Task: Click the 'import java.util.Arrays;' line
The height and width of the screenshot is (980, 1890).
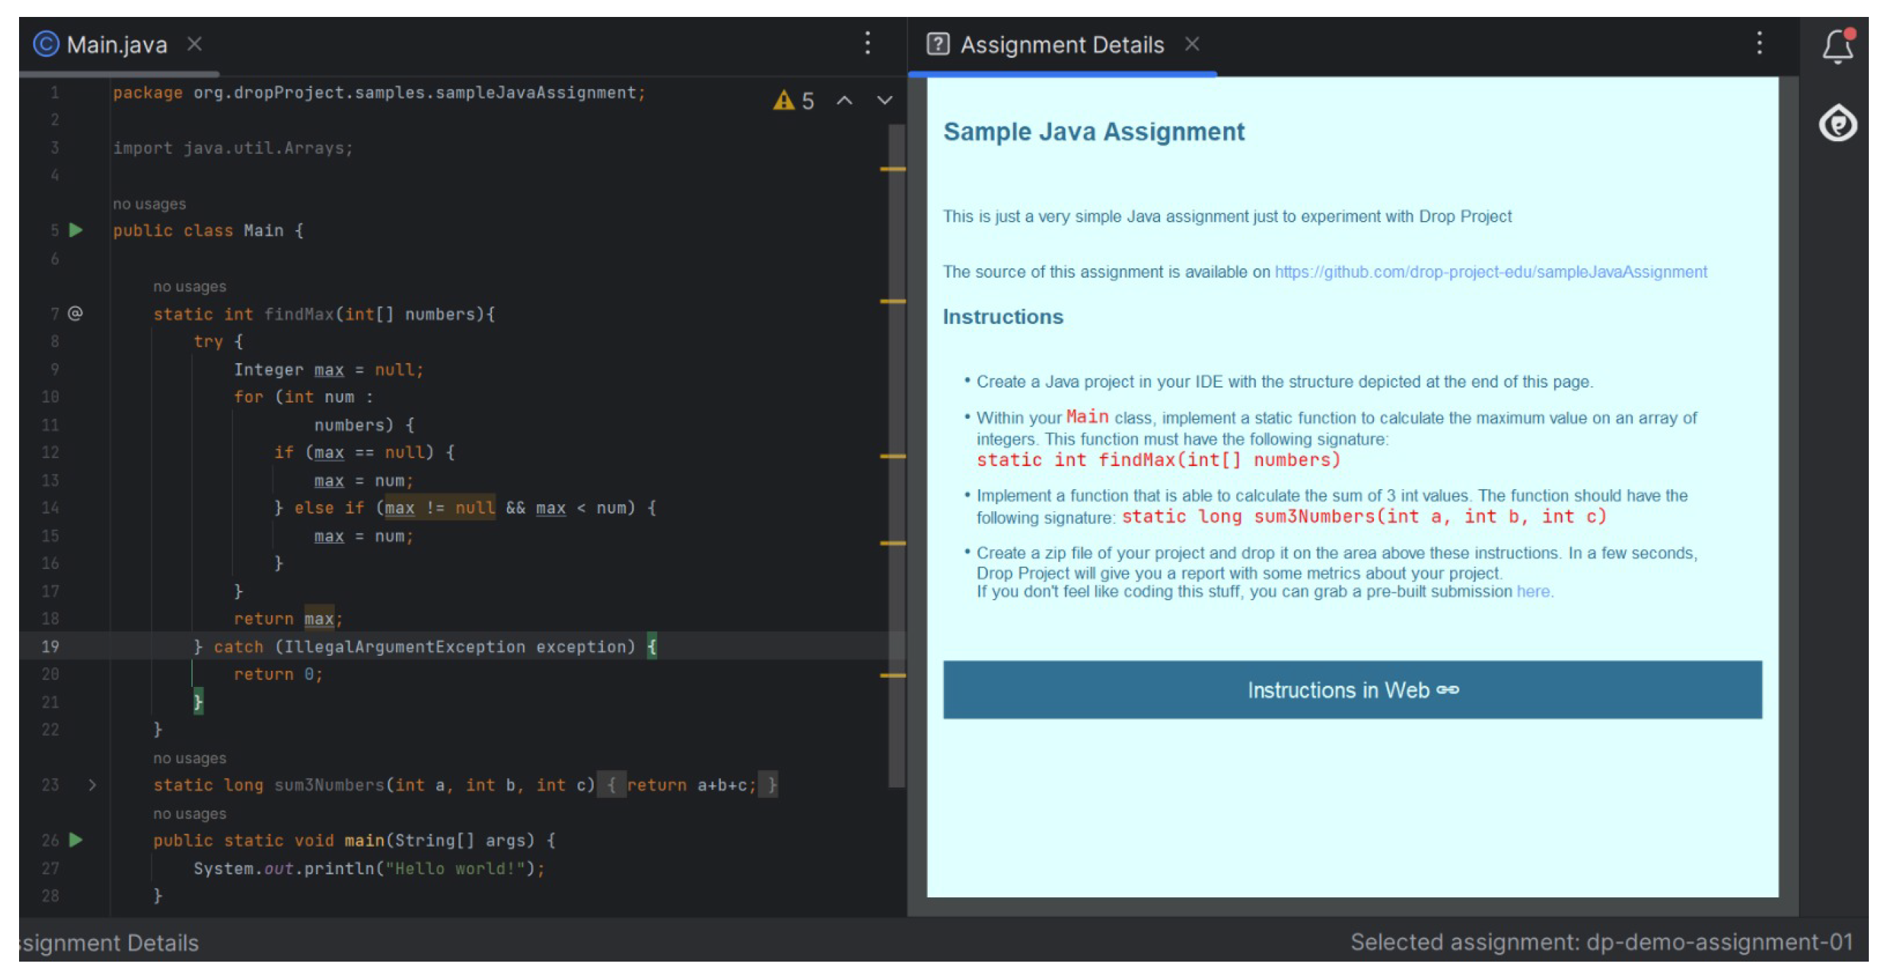Action: [x=232, y=148]
